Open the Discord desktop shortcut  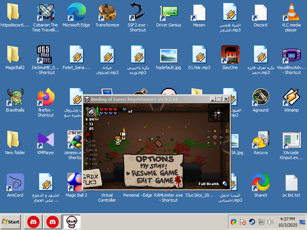[260, 13]
